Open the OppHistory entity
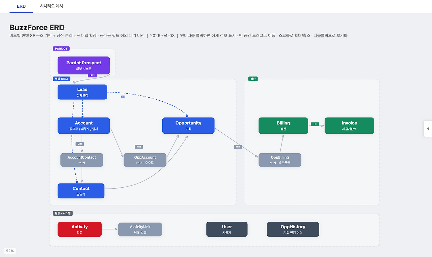The image size is (432, 257). (x=293, y=229)
